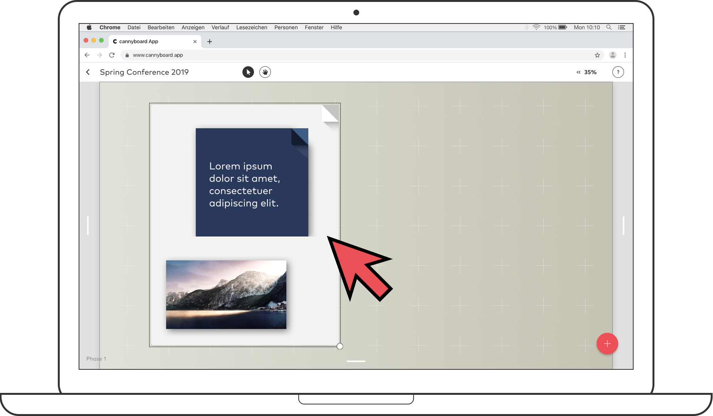This screenshot has height=416, width=713.
Task: Open Spotlight search in menu bar
Action: click(x=609, y=27)
